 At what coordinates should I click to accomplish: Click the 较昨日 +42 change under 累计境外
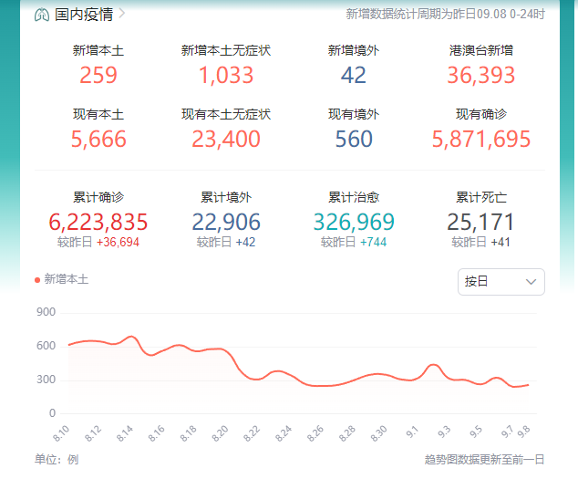(226, 242)
